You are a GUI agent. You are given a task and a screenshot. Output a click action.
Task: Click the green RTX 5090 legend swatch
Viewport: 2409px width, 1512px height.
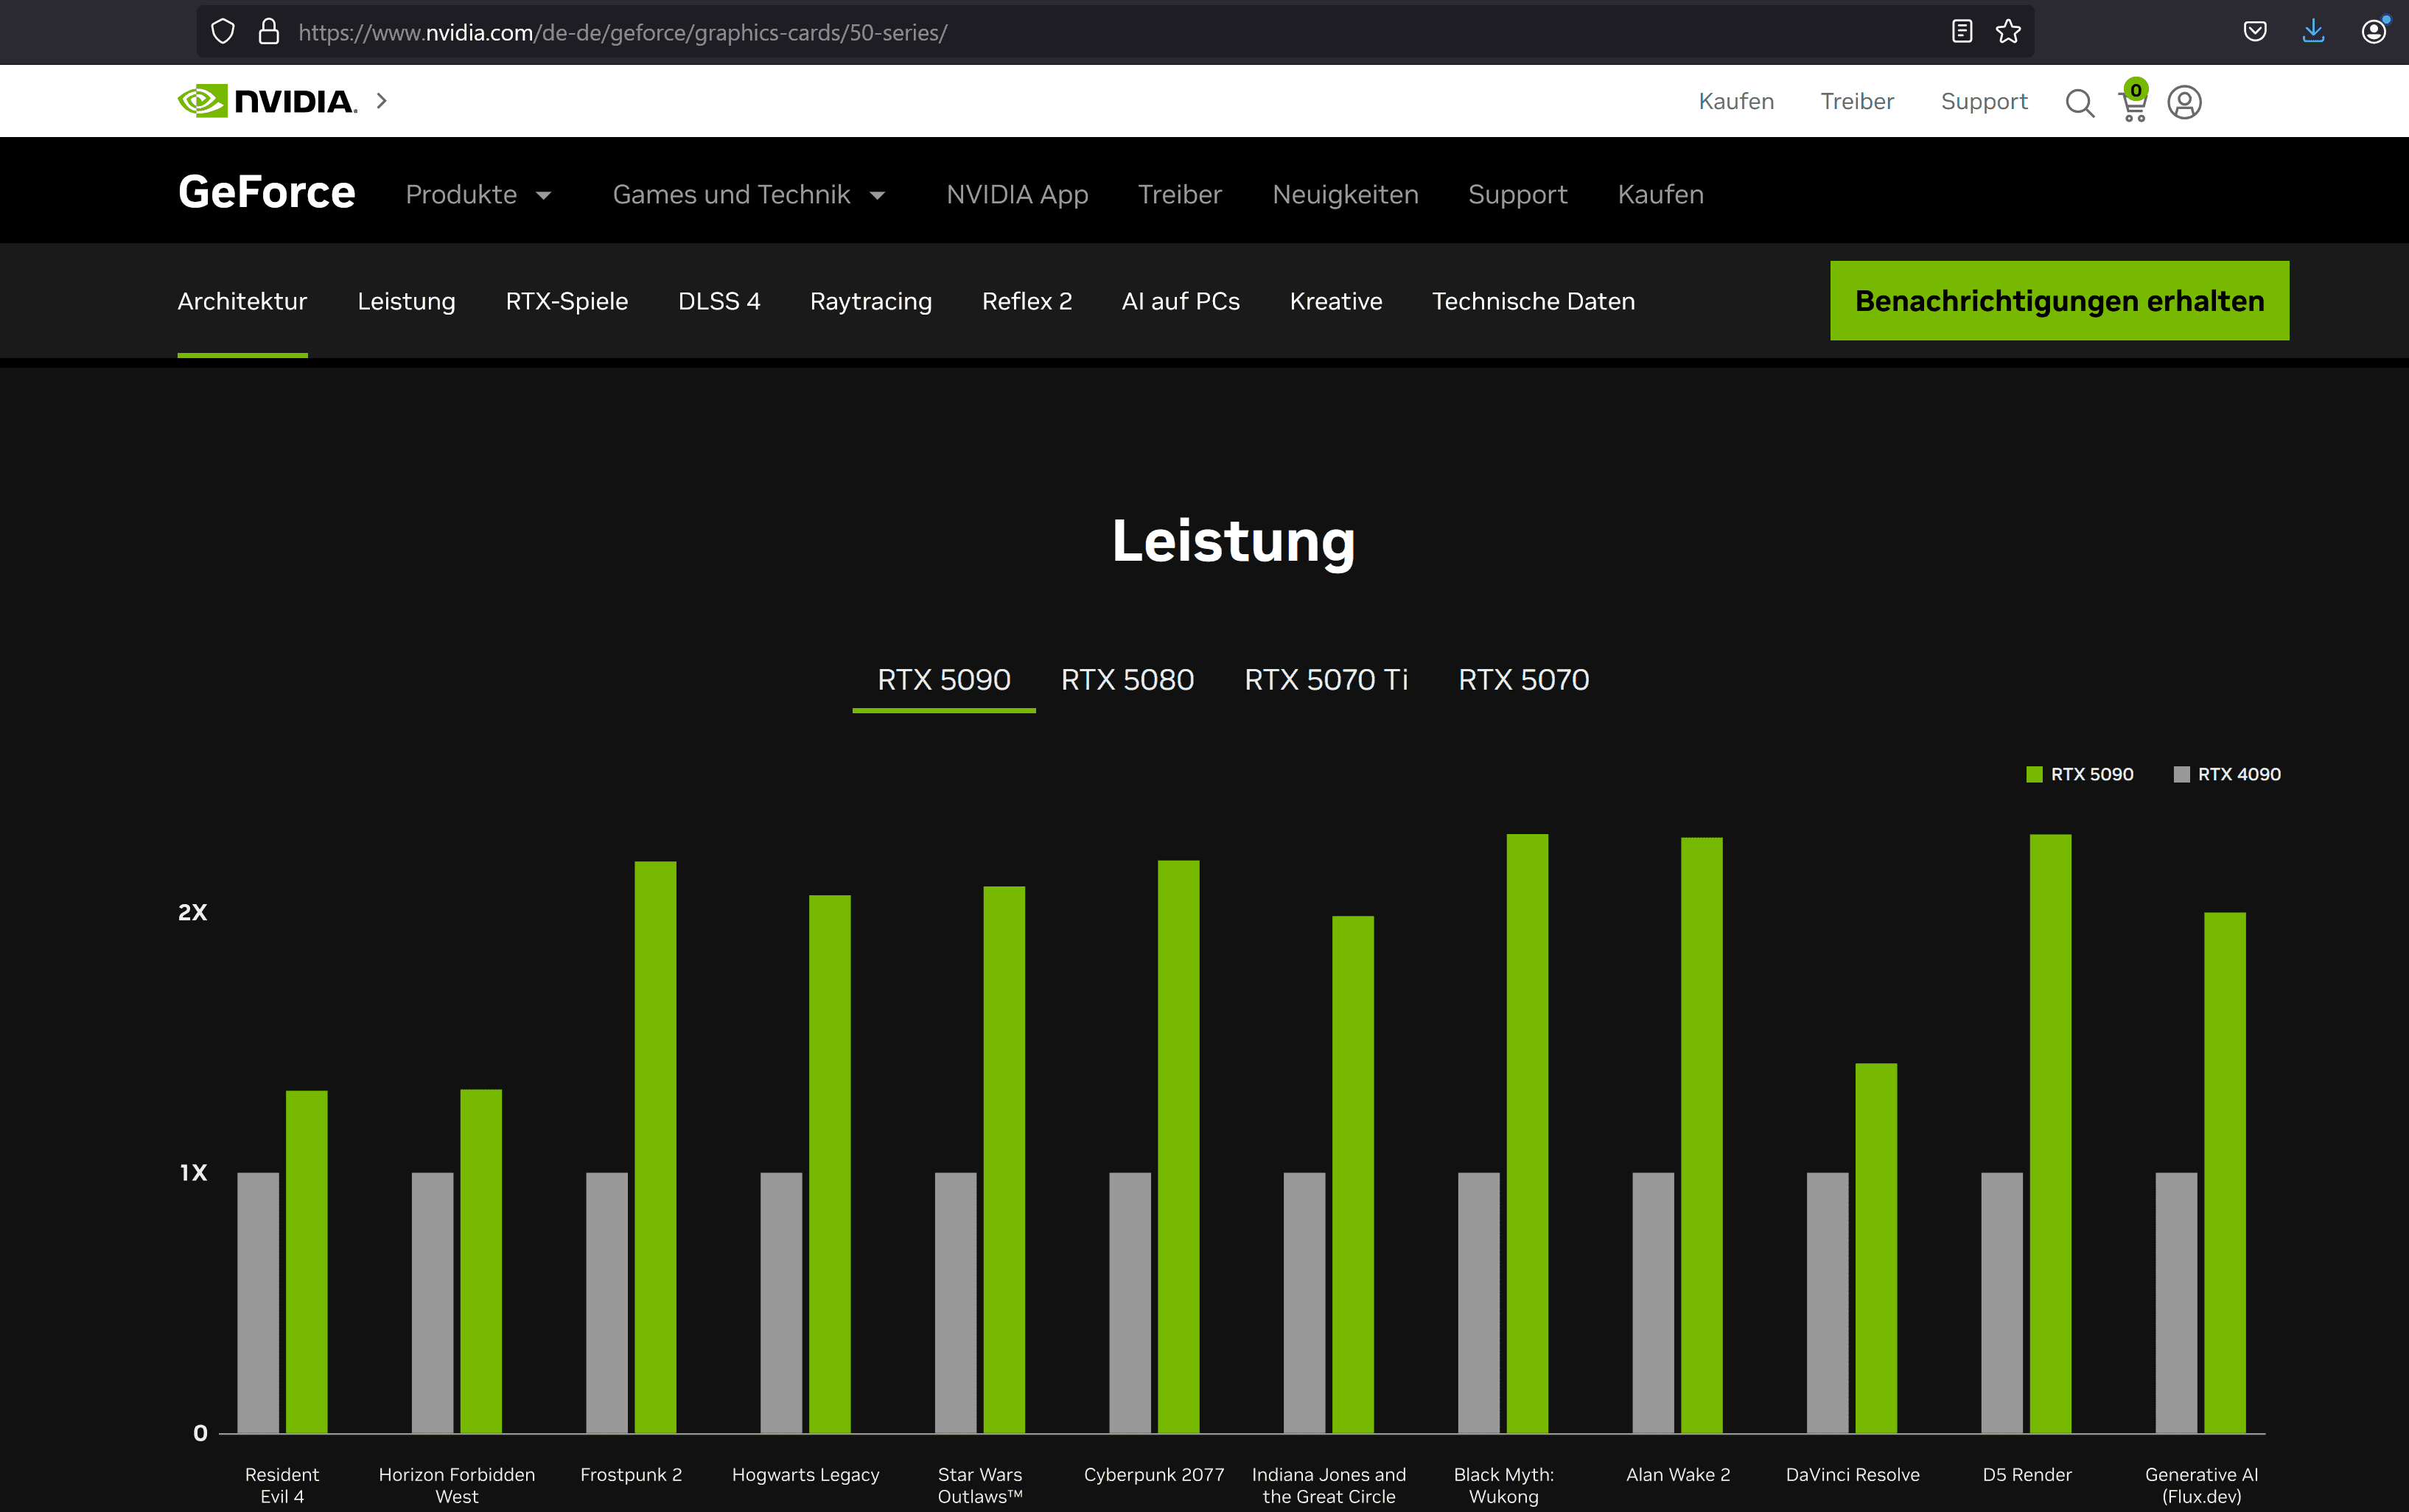click(2034, 774)
